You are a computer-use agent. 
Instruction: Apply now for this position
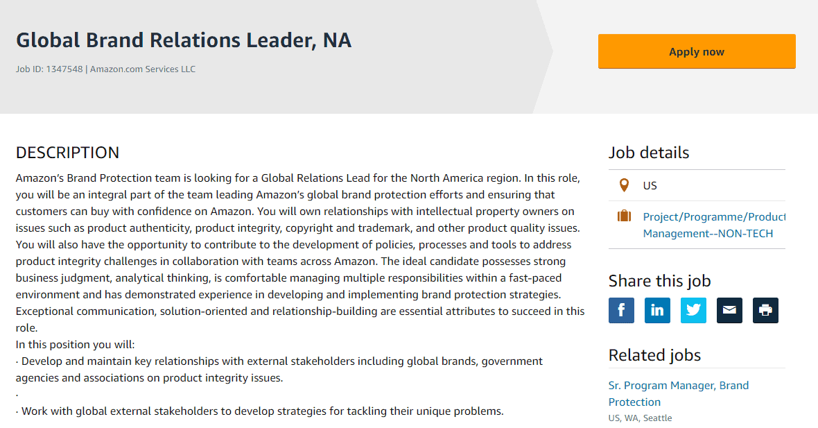tap(697, 51)
